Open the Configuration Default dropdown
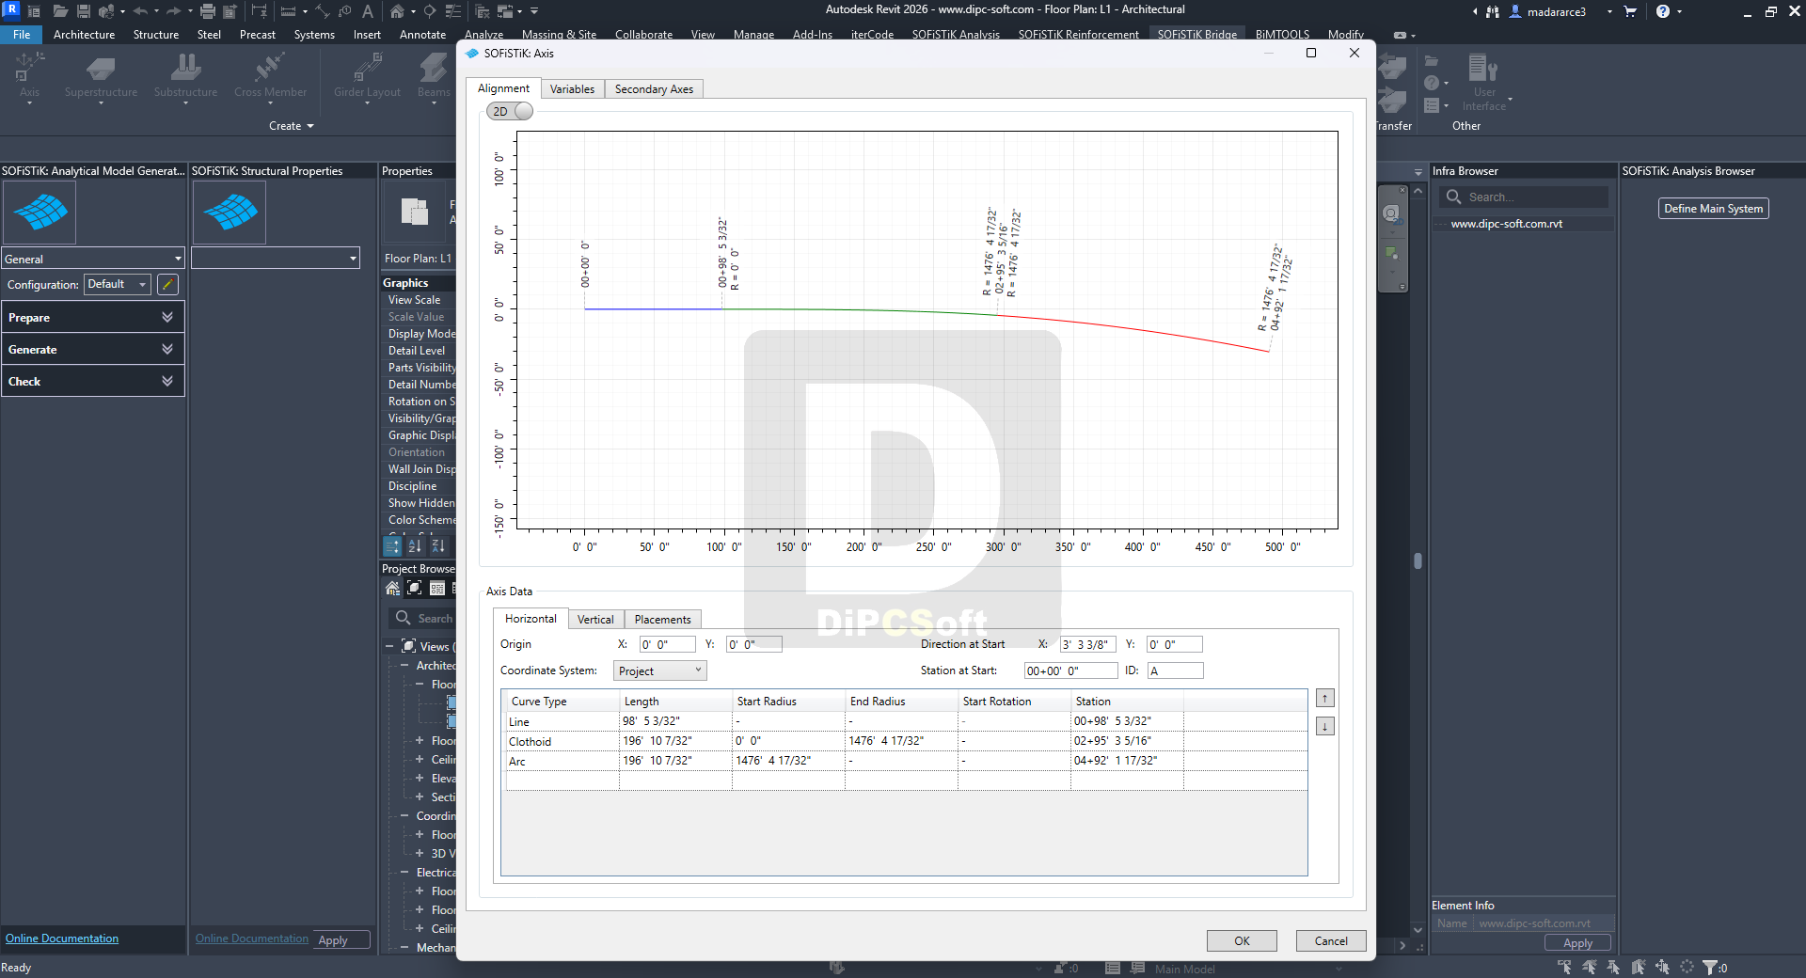The image size is (1806, 978). (x=118, y=284)
